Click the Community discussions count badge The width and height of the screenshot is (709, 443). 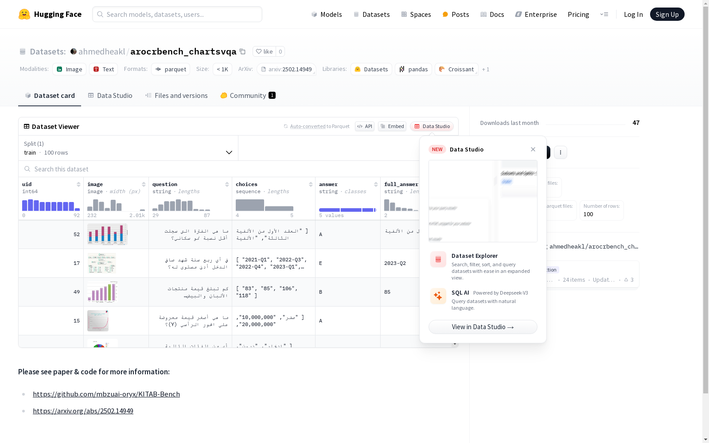click(272, 95)
